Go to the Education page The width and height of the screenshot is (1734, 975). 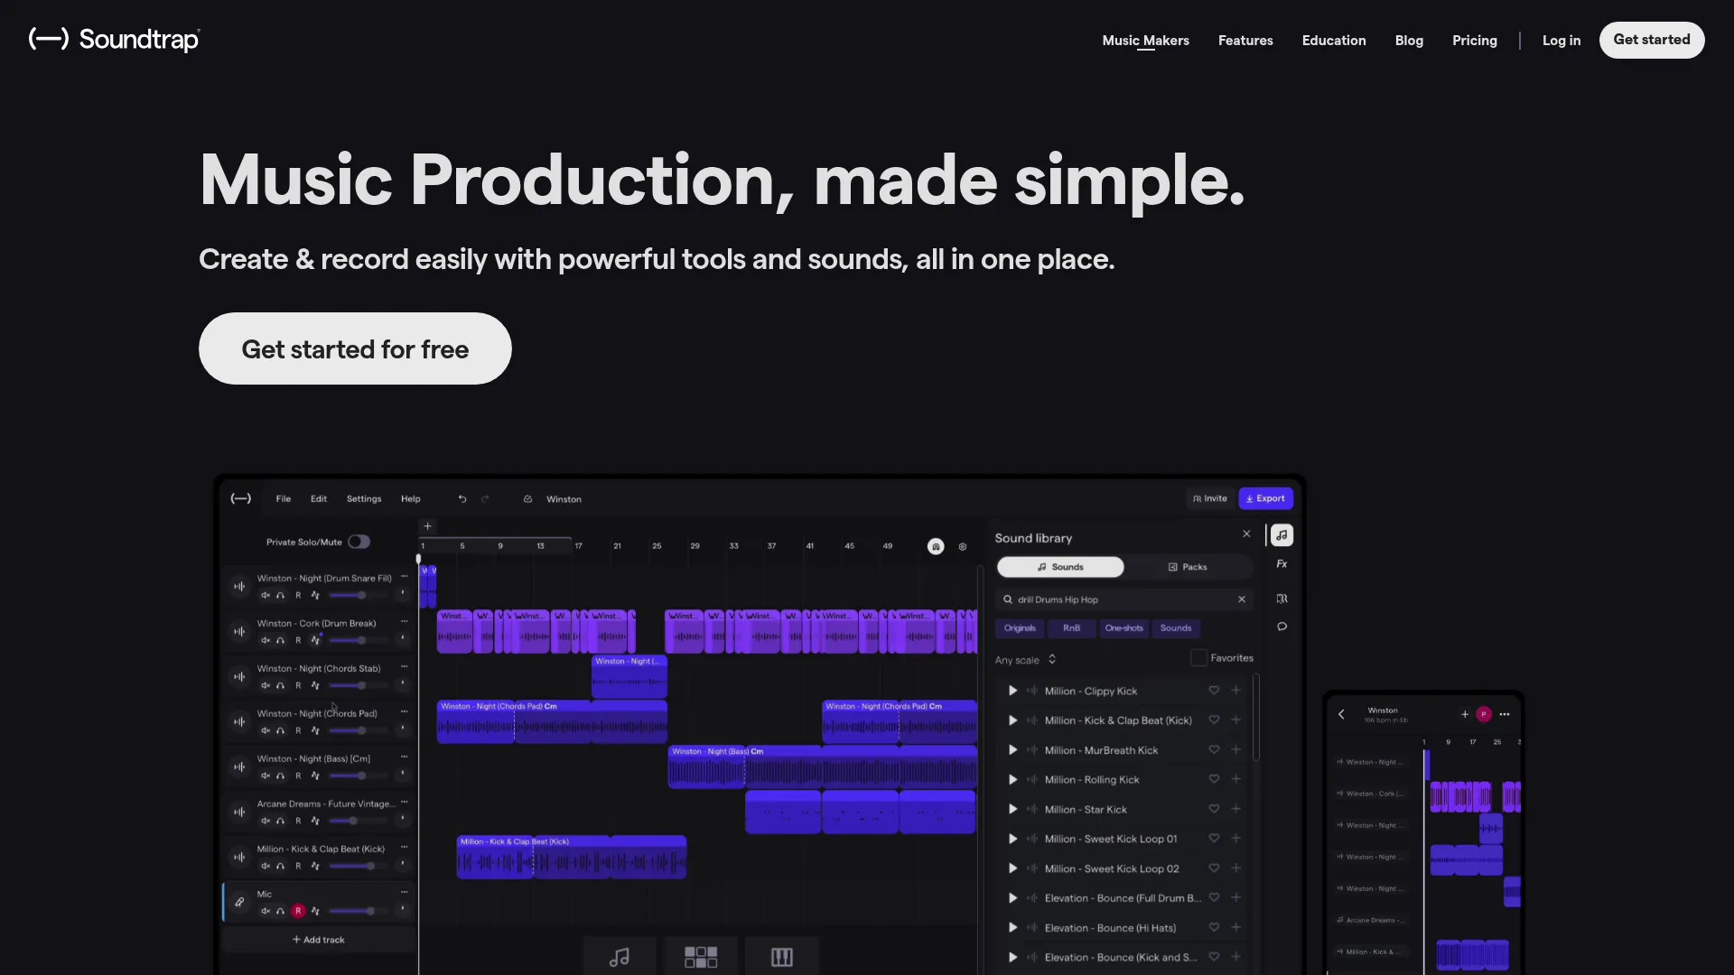point(1334,41)
